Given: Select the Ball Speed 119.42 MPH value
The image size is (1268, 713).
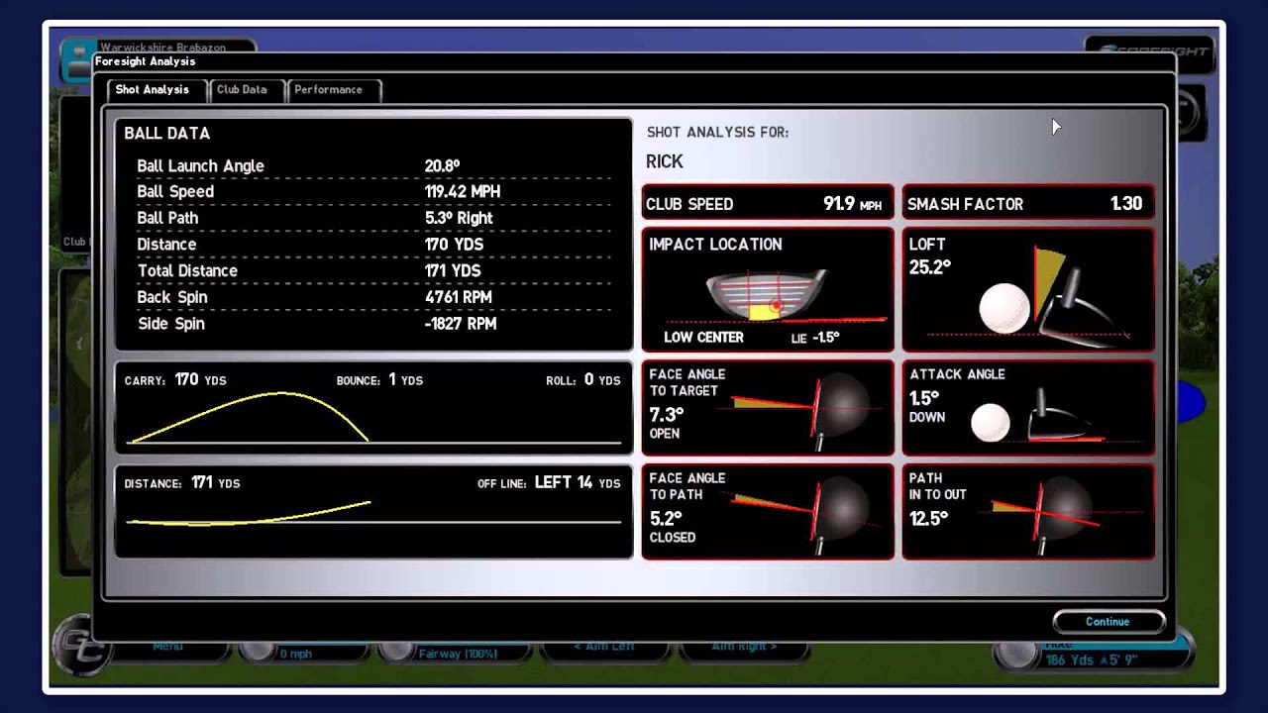Looking at the screenshot, I should click(x=463, y=192).
